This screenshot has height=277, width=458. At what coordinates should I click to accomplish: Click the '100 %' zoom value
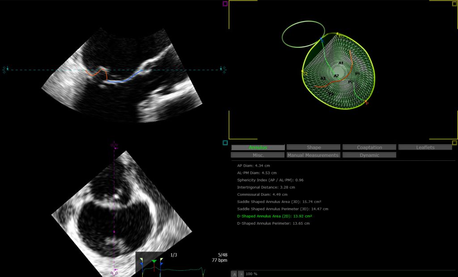(x=251, y=274)
